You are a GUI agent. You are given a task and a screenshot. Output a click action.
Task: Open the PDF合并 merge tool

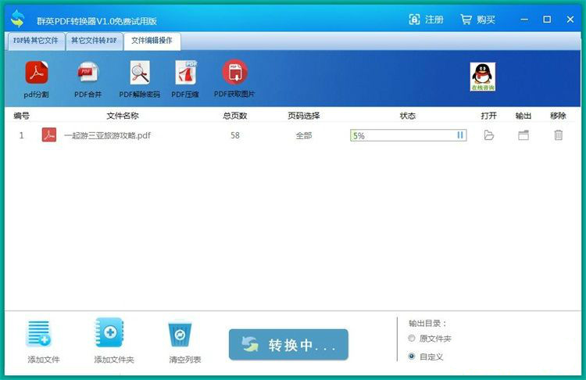(88, 79)
